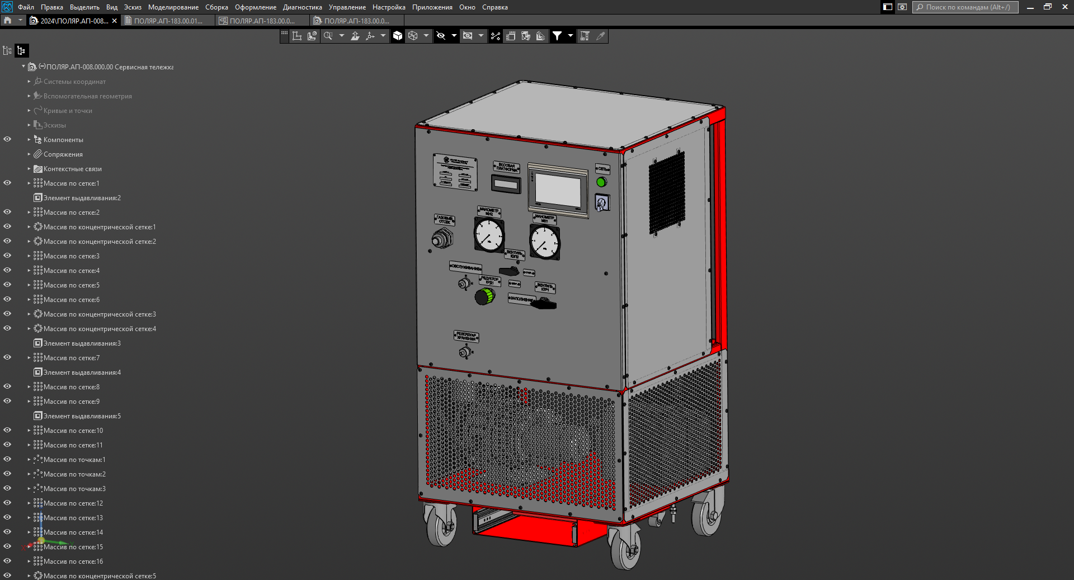1074x580 pixels.
Task: Expand the Системы координат node
Action: pyautogui.click(x=29, y=82)
